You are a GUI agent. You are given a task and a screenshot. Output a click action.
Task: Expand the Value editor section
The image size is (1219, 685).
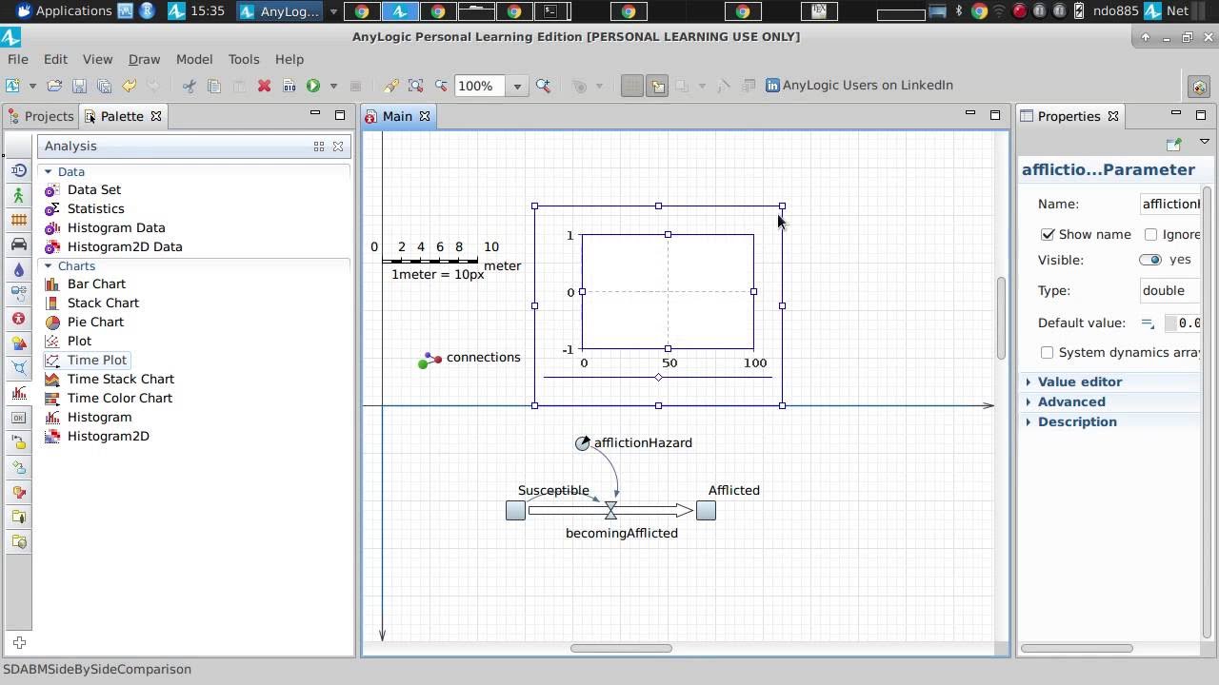[x=1079, y=382]
